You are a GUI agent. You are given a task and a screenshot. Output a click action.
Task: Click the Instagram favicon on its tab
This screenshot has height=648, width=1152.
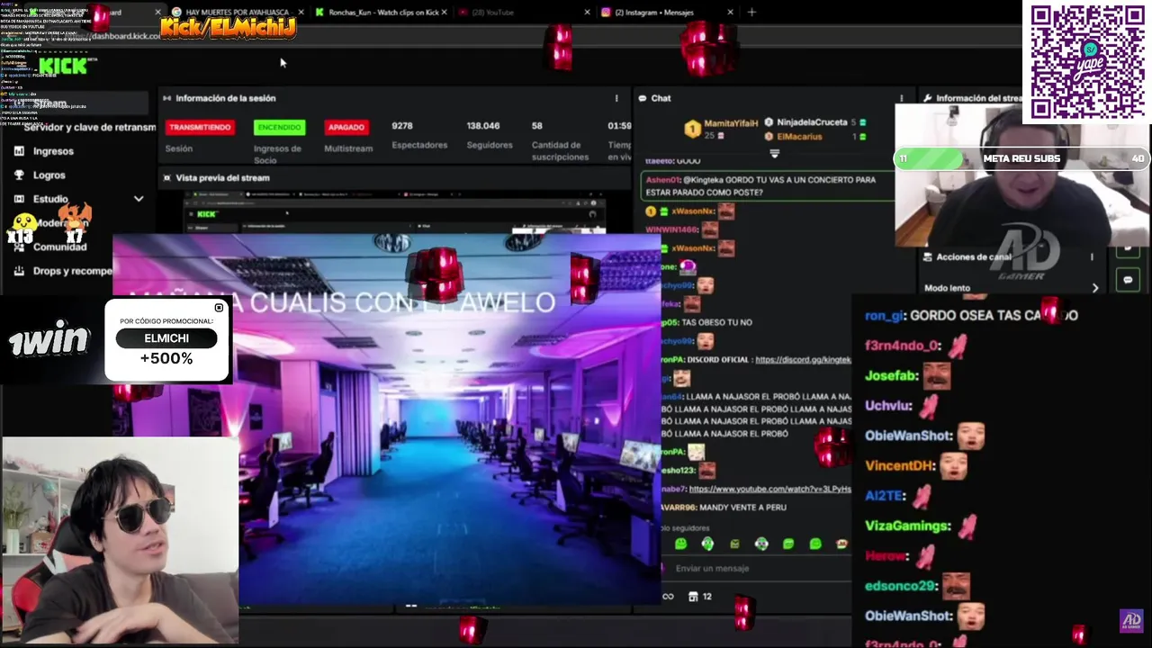(606, 13)
